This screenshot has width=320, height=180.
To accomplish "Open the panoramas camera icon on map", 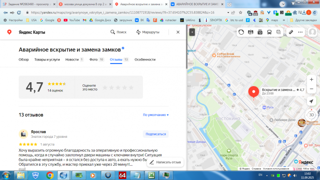I will (260, 32).
